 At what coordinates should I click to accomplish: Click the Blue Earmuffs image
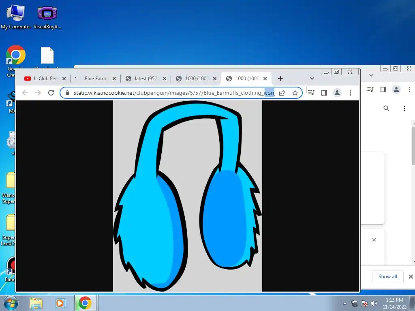(x=188, y=196)
